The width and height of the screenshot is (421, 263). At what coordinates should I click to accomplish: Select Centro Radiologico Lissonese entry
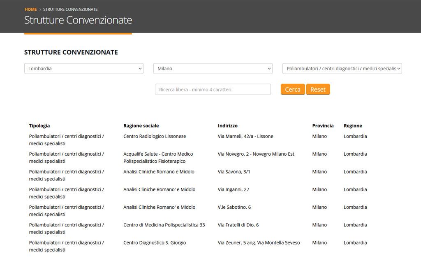155,136
